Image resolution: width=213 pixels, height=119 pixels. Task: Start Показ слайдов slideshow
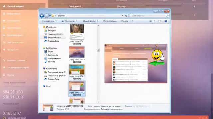coord(110,21)
